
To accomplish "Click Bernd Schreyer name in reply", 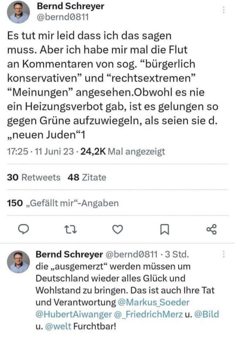I will coord(69,254).
